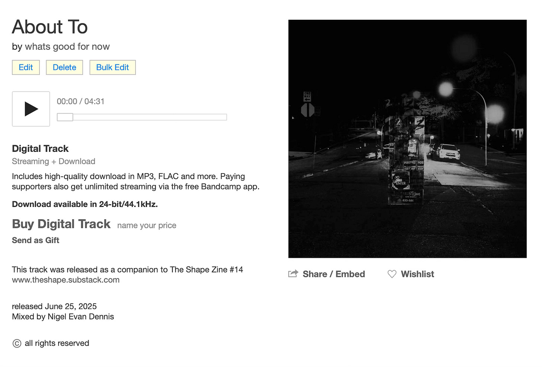Click the About To track title

click(x=50, y=27)
